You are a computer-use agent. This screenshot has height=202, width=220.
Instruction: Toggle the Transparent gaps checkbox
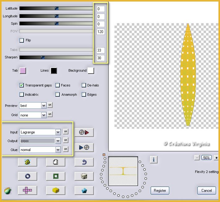pyautogui.click(x=22, y=85)
